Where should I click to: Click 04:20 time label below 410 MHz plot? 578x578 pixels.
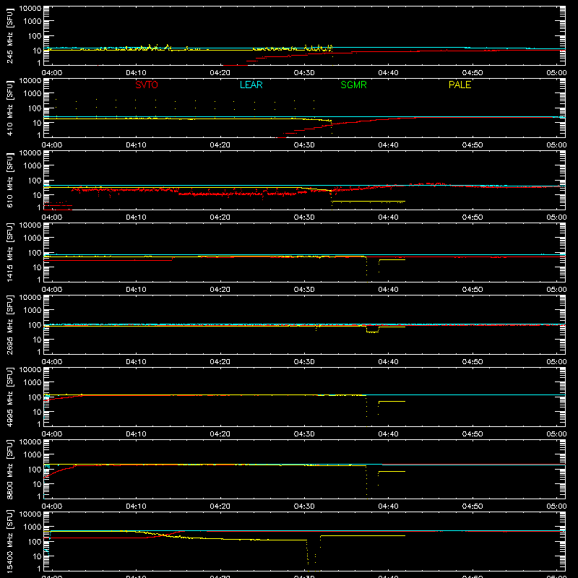pyautogui.click(x=220, y=145)
